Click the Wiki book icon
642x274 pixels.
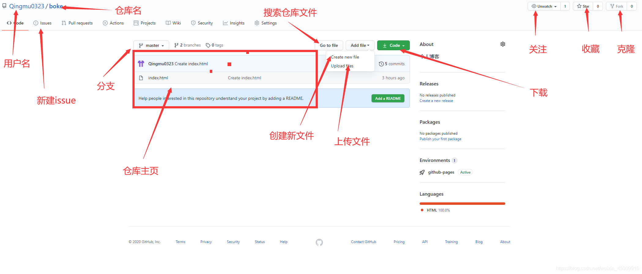(x=168, y=23)
